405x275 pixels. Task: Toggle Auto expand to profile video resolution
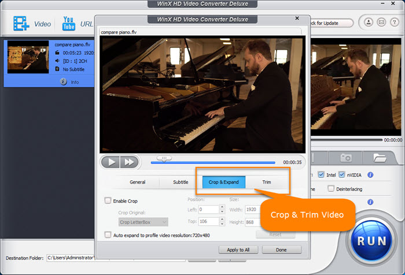point(108,235)
